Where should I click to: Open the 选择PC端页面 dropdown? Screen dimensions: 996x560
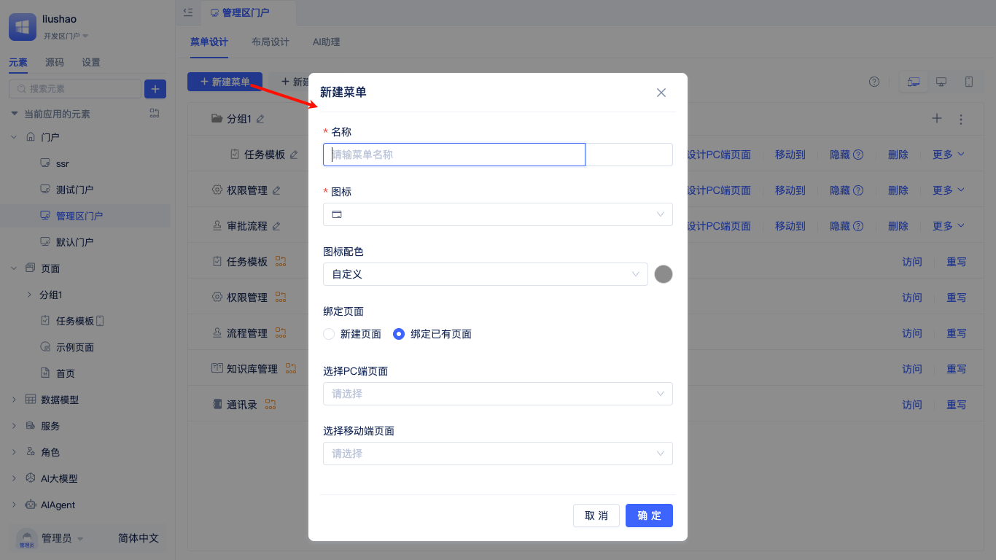coord(498,394)
